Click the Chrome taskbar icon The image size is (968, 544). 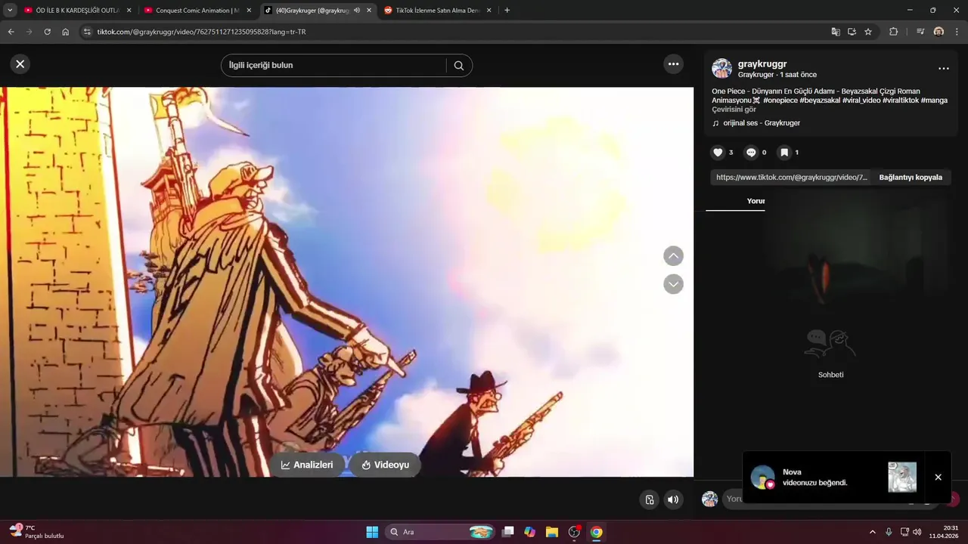tap(596, 532)
